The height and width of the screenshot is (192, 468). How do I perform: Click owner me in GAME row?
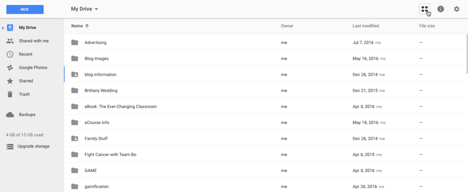click(284, 171)
